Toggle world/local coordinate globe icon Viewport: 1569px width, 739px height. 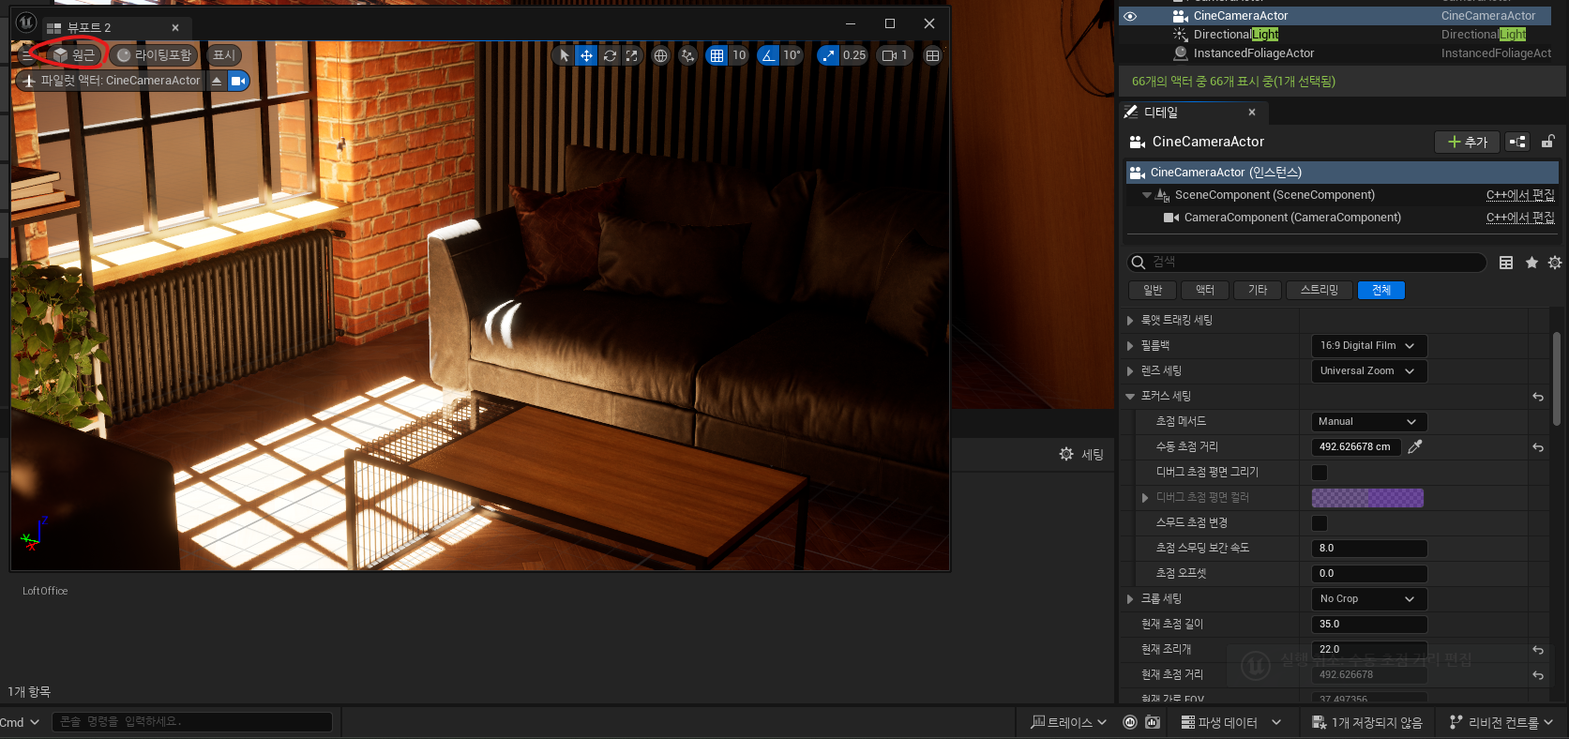coord(660,55)
